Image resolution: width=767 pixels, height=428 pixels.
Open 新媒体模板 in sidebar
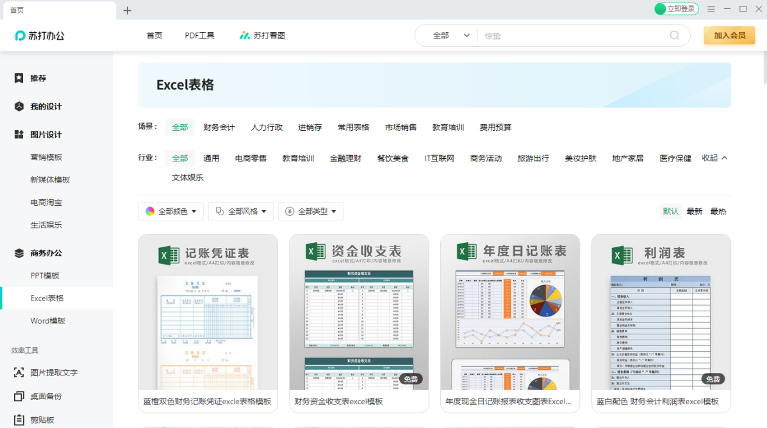(x=50, y=180)
